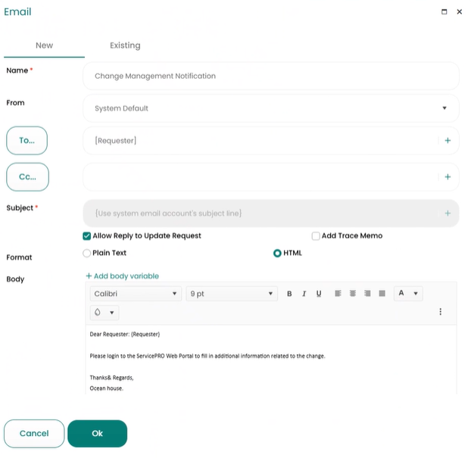Toggle bold formatting in body editor
Image resolution: width=471 pixels, height=458 pixels.
[289, 294]
